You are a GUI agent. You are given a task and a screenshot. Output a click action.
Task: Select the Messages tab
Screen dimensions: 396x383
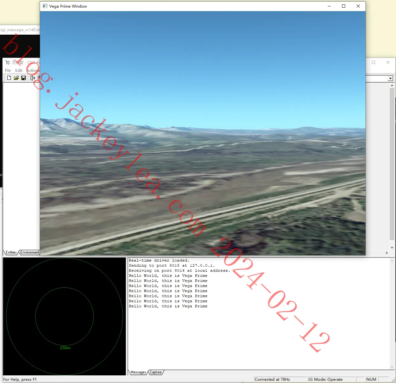[138, 372]
